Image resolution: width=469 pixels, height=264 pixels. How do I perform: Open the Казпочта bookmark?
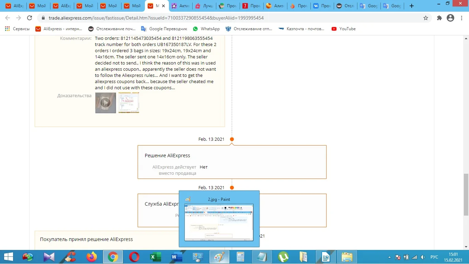[301, 29]
